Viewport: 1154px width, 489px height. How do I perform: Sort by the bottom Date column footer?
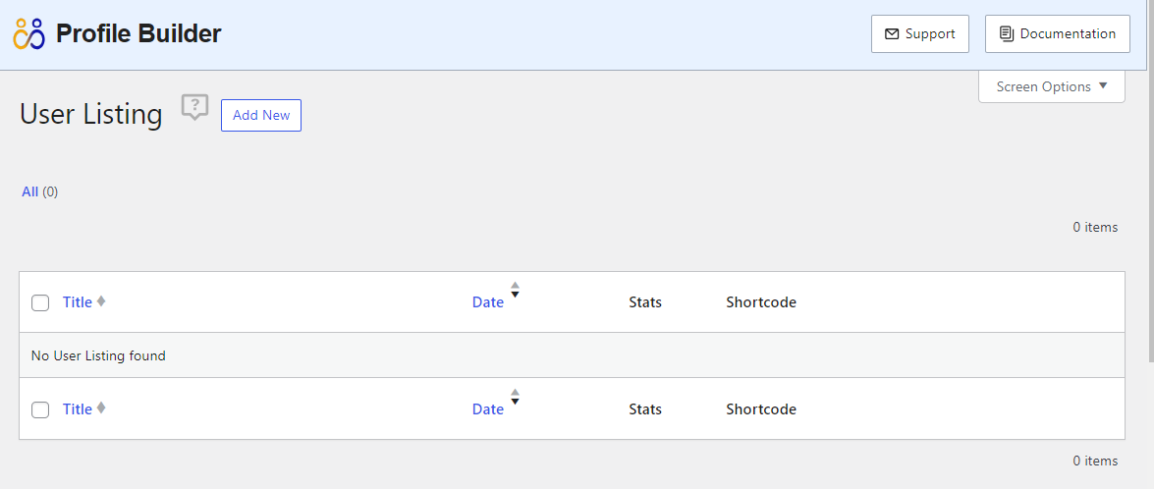click(x=488, y=408)
